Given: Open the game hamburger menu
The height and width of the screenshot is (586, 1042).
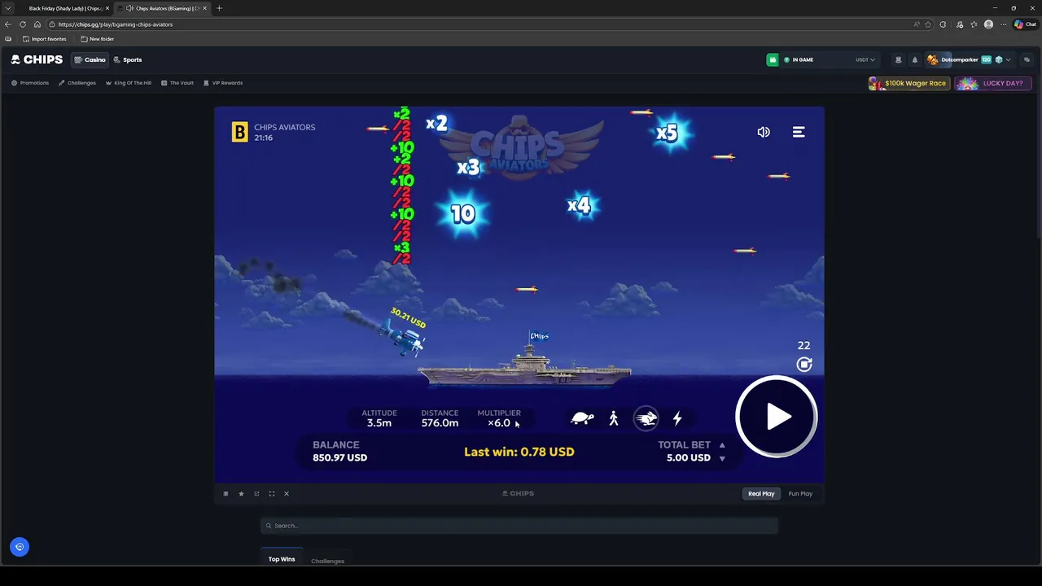Looking at the screenshot, I should click(799, 132).
